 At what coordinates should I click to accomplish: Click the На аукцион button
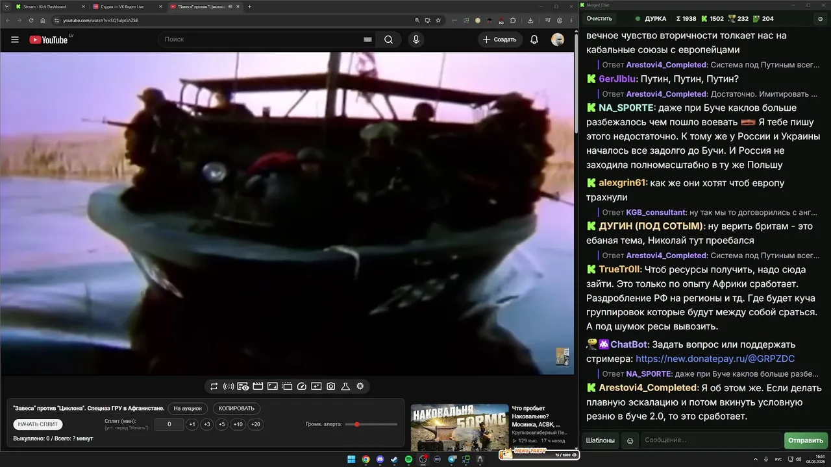point(188,409)
